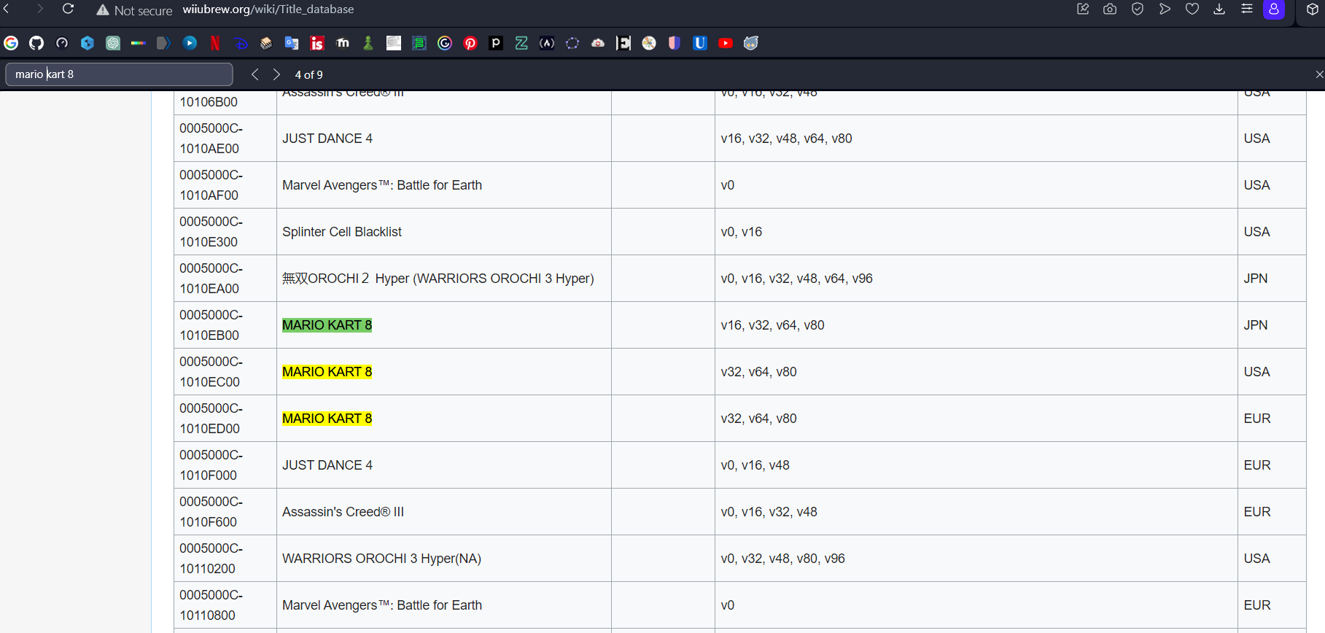Open the downloads icon

coord(1219,9)
